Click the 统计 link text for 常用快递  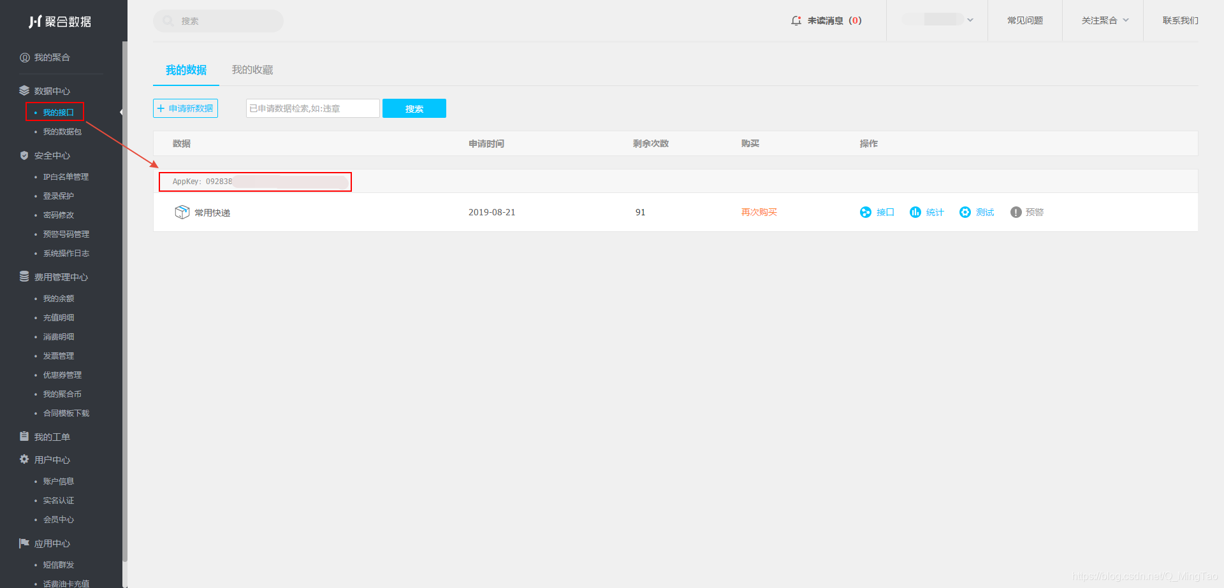(935, 212)
